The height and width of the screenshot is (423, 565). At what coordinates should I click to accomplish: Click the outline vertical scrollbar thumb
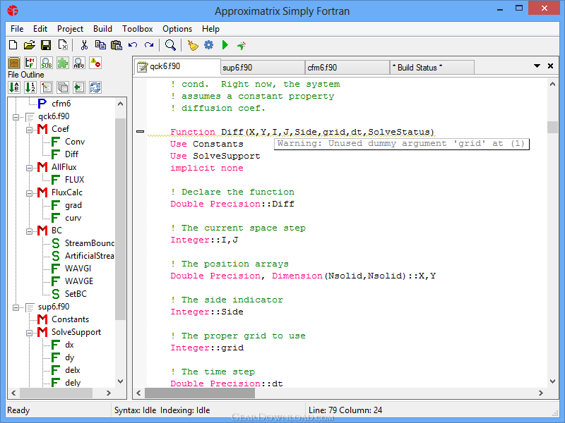(x=120, y=219)
